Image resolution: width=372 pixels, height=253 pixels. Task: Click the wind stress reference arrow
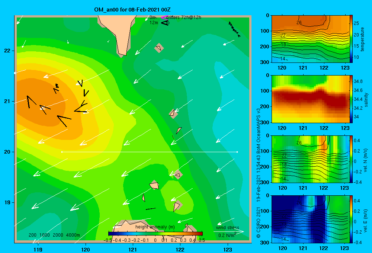[x=228, y=231]
